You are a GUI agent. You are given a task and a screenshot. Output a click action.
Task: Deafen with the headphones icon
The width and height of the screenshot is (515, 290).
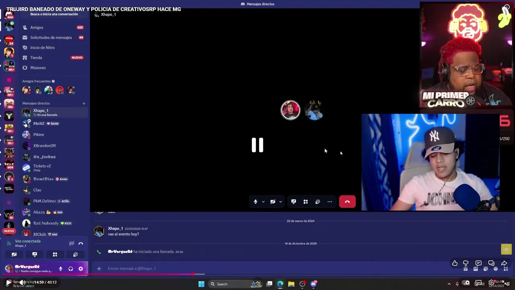pos(71,269)
